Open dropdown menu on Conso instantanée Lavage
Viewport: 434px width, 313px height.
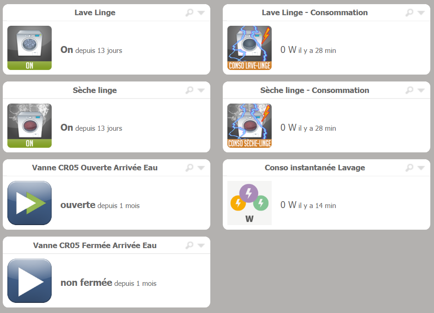click(x=421, y=168)
